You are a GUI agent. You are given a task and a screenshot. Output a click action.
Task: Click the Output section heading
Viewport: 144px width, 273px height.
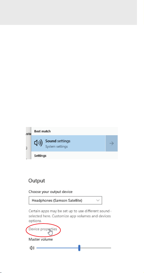(x=37, y=181)
